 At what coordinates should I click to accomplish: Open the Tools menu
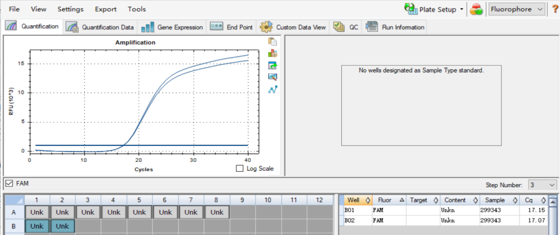(137, 9)
